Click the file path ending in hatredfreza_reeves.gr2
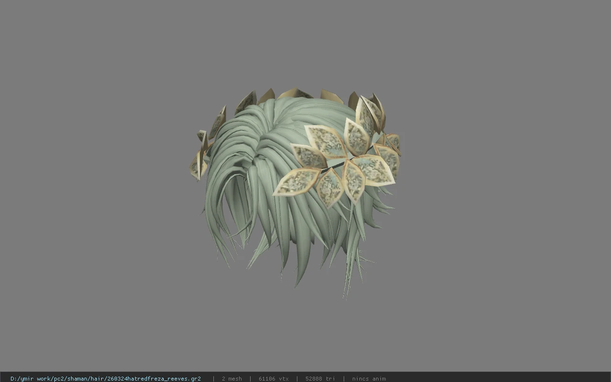Image resolution: width=611 pixels, height=382 pixels. point(105,379)
